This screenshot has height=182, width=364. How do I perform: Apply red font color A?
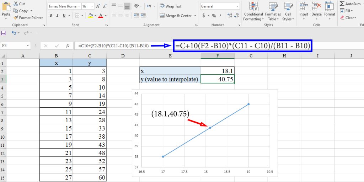[x=101, y=16]
